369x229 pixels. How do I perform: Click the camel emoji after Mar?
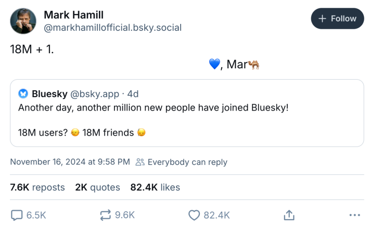(x=253, y=65)
